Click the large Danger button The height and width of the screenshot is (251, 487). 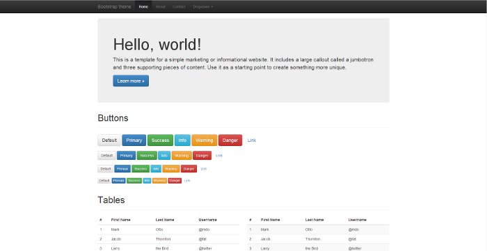click(x=230, y=140)
